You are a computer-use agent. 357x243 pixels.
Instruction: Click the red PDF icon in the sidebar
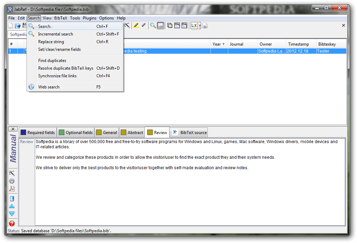coord(12,189)
